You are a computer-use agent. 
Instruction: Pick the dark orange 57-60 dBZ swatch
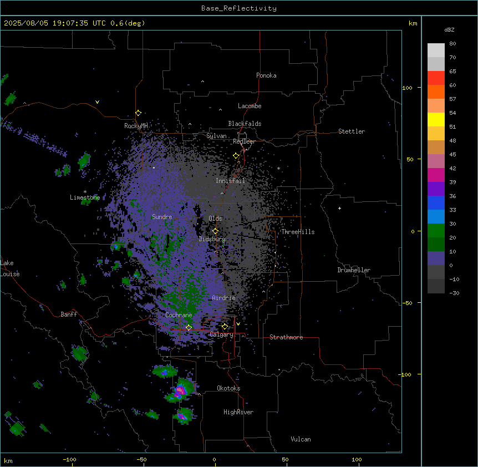(x=436, y=92)
